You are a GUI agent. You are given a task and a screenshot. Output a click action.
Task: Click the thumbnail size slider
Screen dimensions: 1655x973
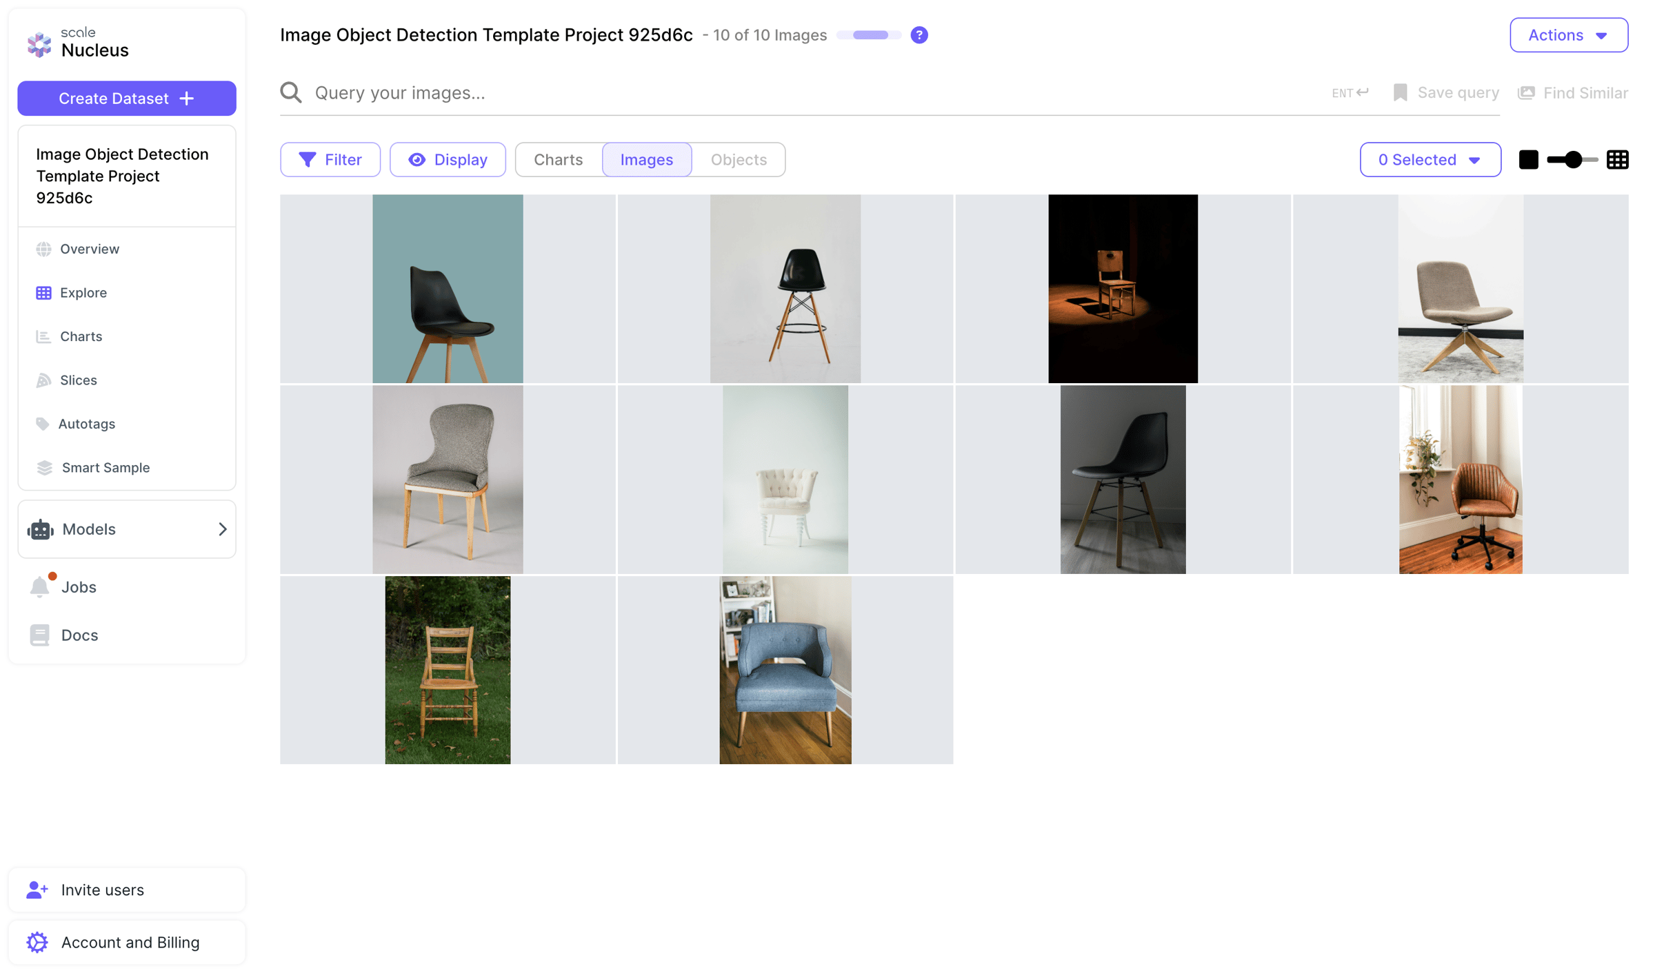(1572, 159)
